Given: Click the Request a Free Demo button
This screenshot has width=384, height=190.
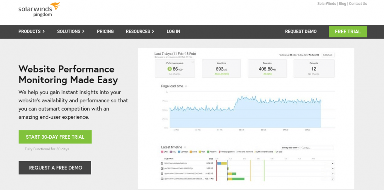Looking at the screenshot, I should (55, 168).
